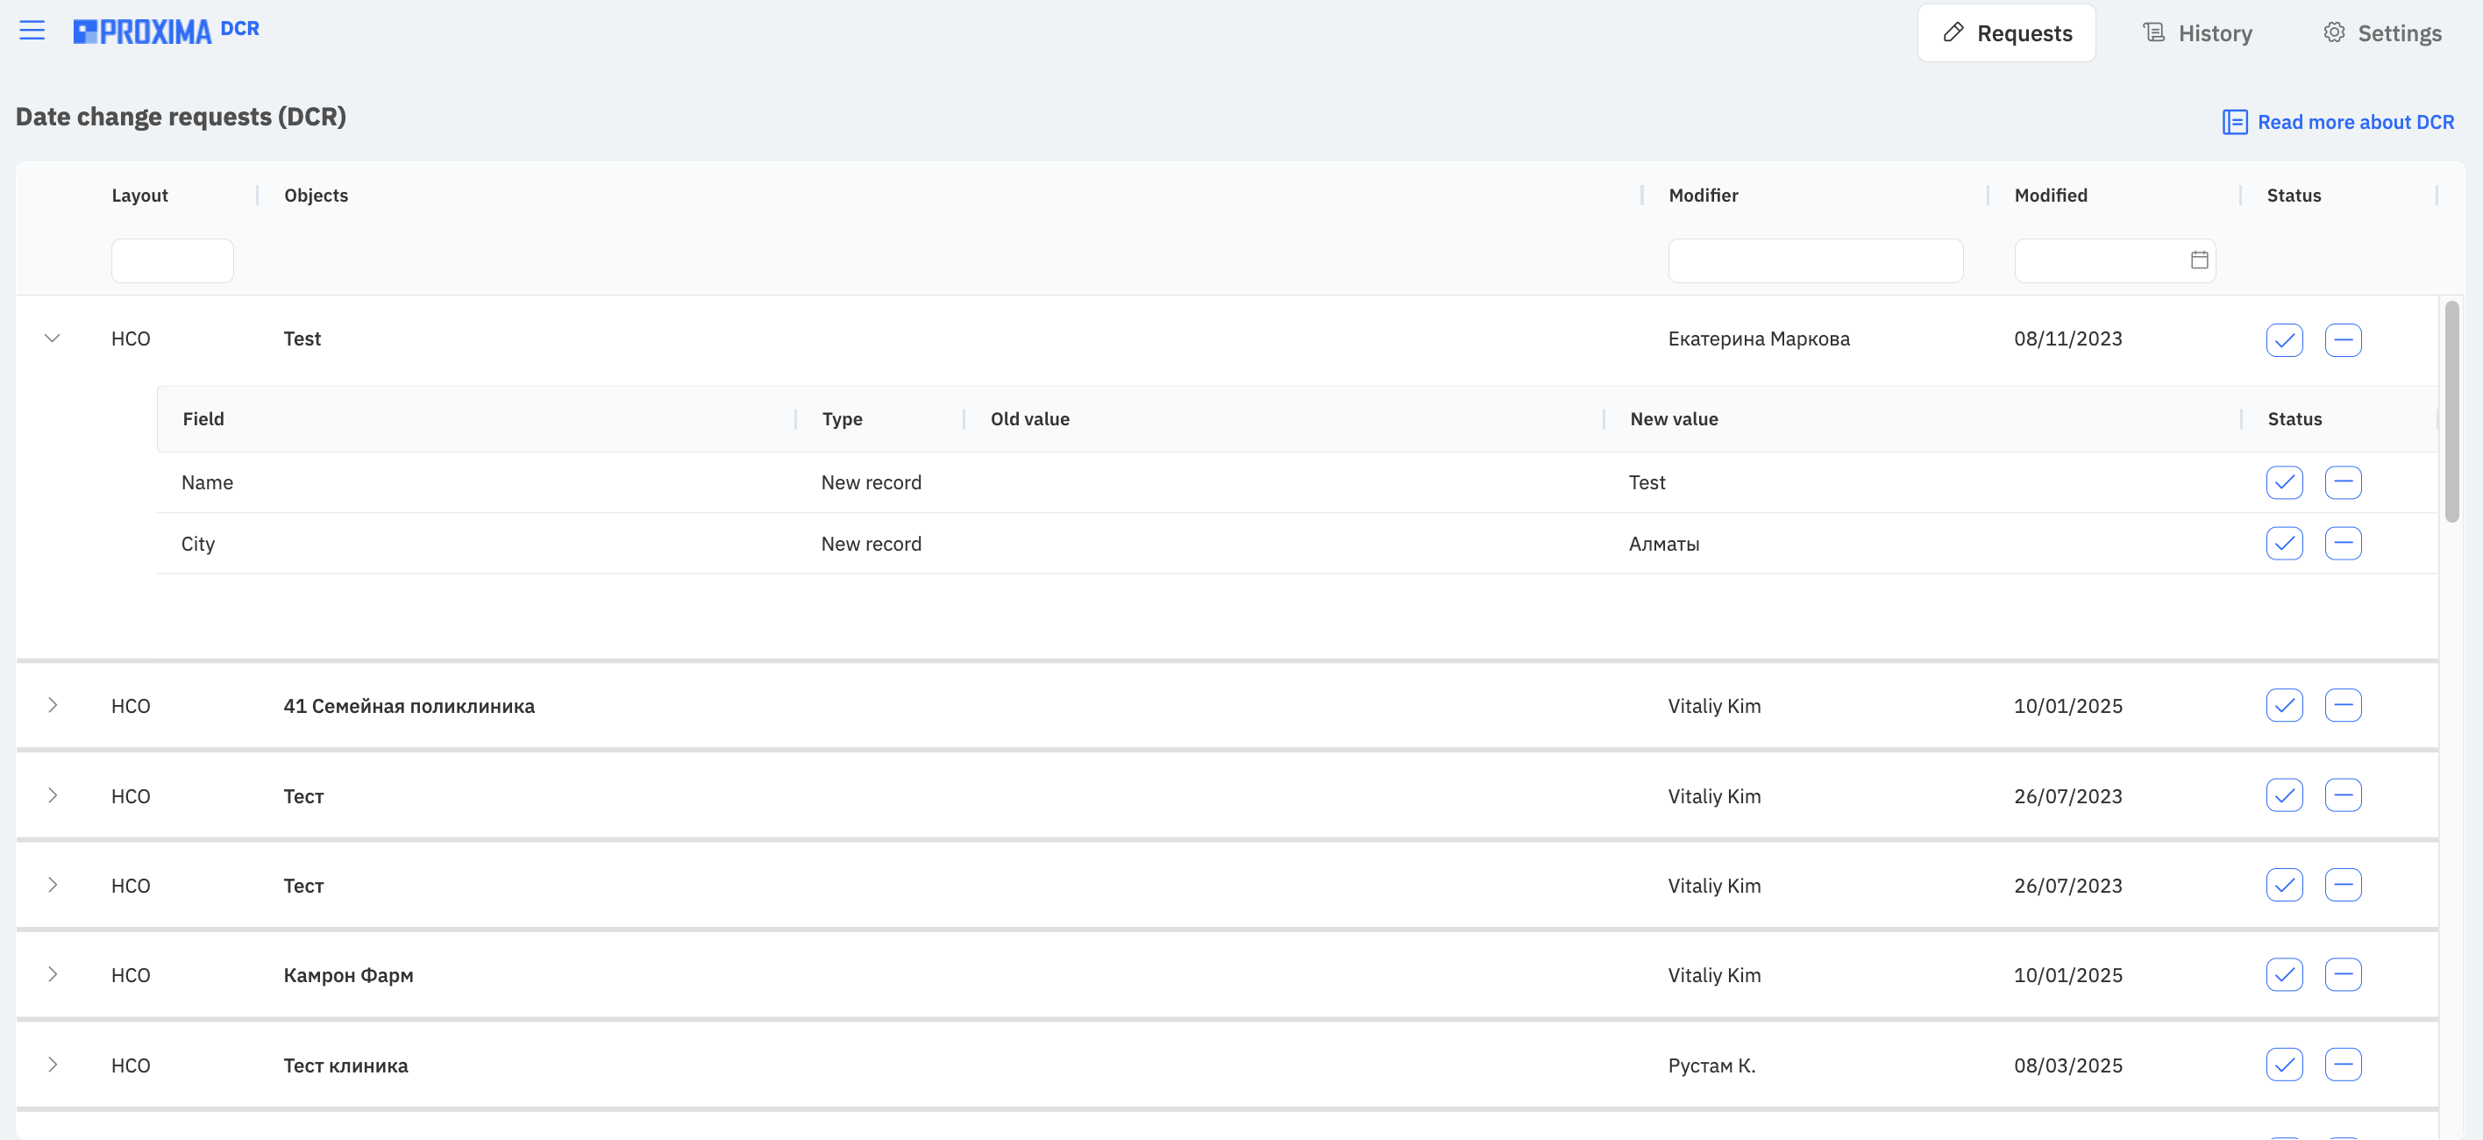Approve the 41 Семейная поликлиника request

coord(2283,705)
